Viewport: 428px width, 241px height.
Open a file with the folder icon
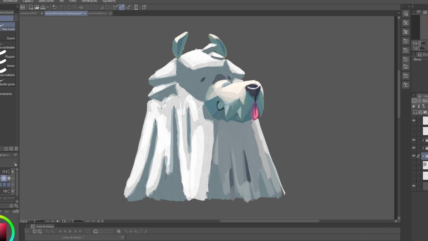[37, 7]
